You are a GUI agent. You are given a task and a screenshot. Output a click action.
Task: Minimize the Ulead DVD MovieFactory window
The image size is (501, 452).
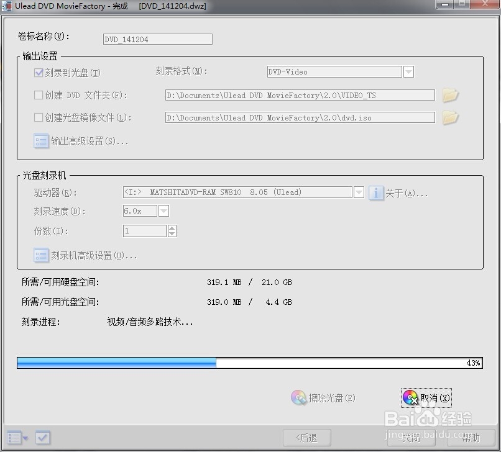(x=446, y=4)
